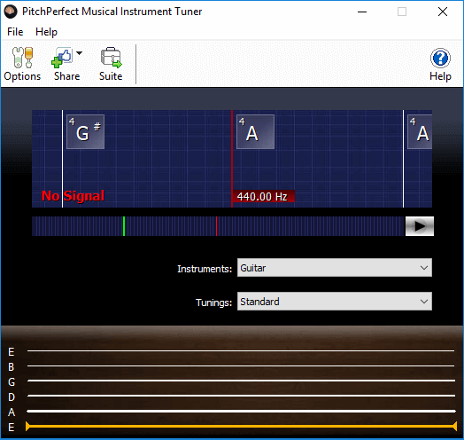This screenshot has height=440, width=464.
Task: Click the G#4 note box
Action: coord(86,131)
